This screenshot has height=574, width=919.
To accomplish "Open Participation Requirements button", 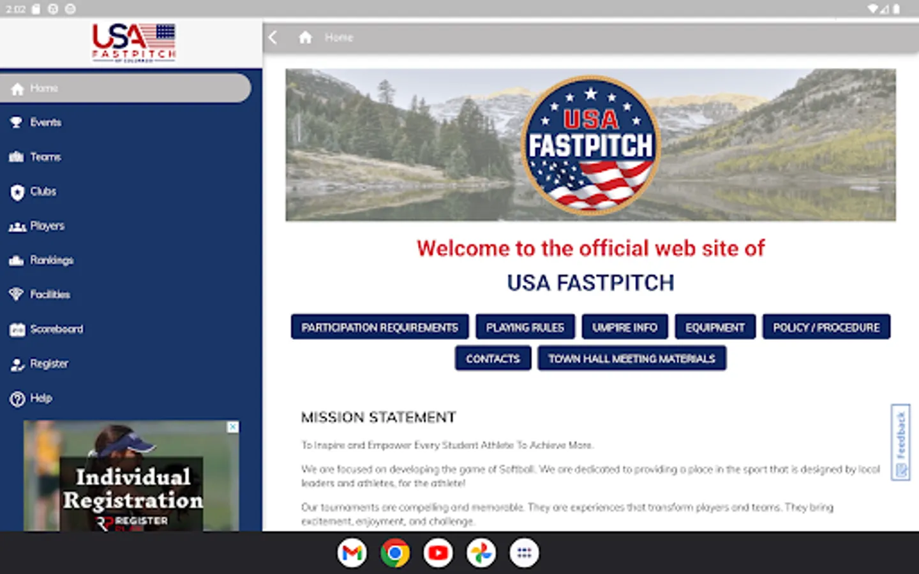I will 380,327.
